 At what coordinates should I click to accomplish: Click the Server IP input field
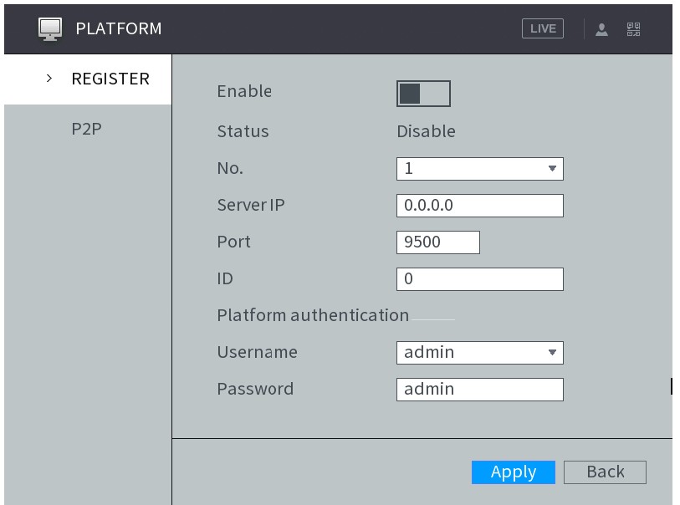click(x=479, y=206)
